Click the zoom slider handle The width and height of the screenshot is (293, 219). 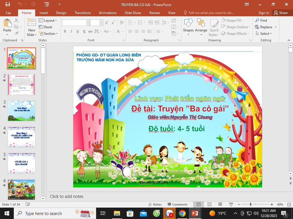251,204
